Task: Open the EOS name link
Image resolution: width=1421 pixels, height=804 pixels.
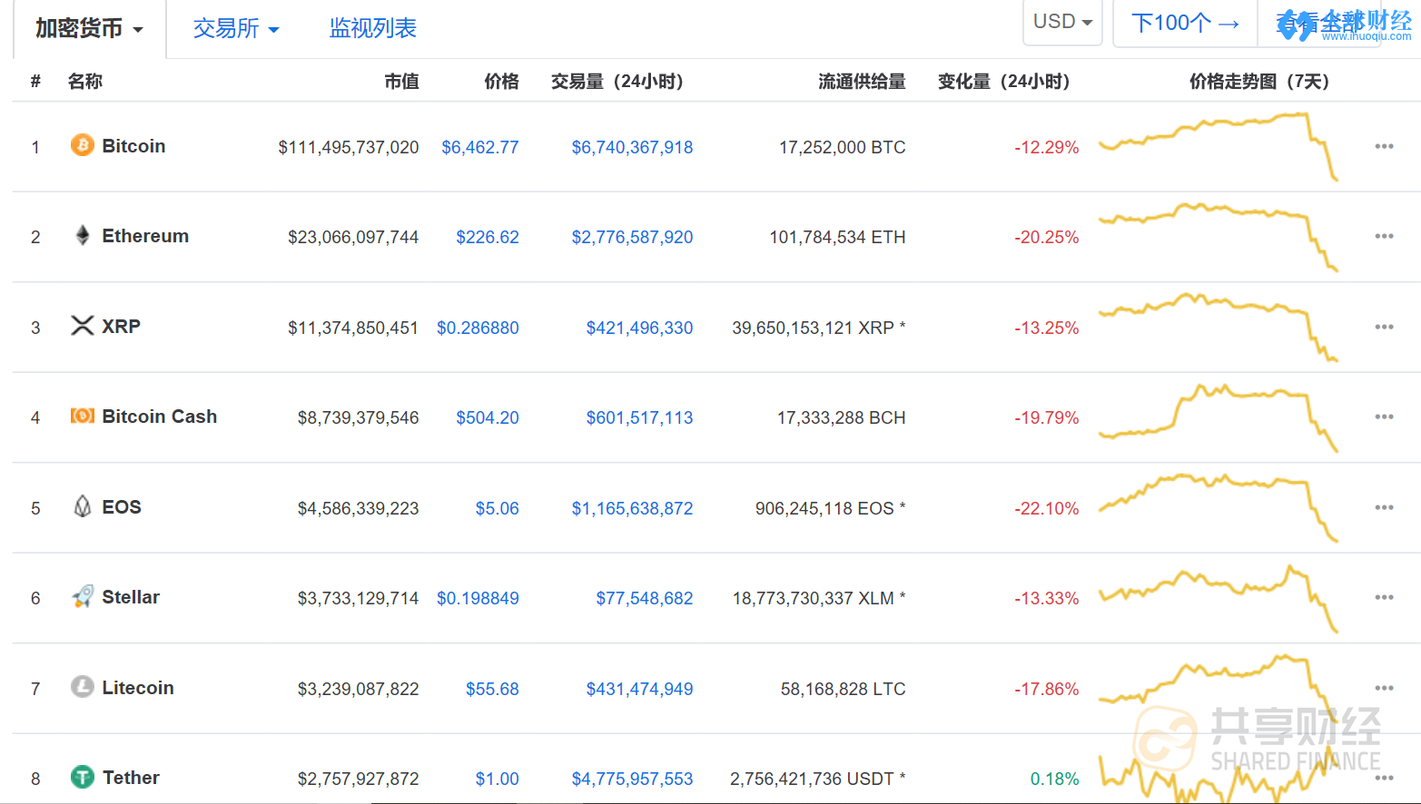Action: pyautogui.click(x=122, y=507)
